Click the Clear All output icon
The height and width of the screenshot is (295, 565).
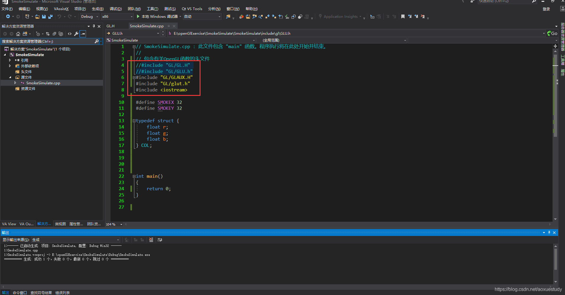pos(151,240)
